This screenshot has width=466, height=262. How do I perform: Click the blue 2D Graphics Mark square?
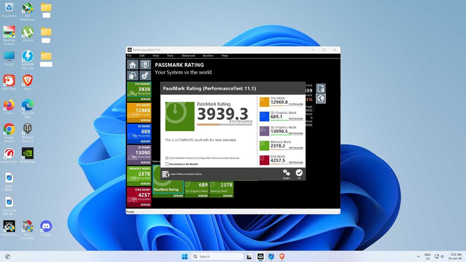pyautogui.click(x=264, y=116)
